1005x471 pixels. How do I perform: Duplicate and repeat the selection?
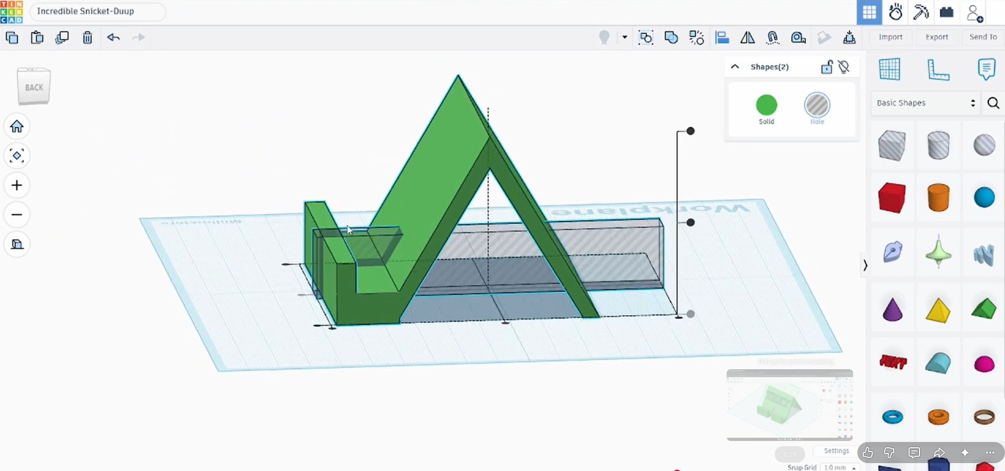coord(62,37)
